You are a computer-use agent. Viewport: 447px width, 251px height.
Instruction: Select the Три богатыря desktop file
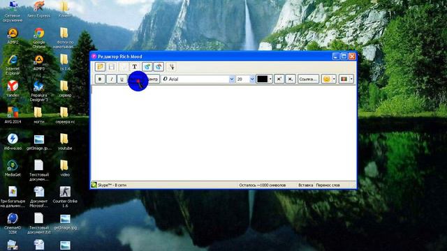point(13,197)
